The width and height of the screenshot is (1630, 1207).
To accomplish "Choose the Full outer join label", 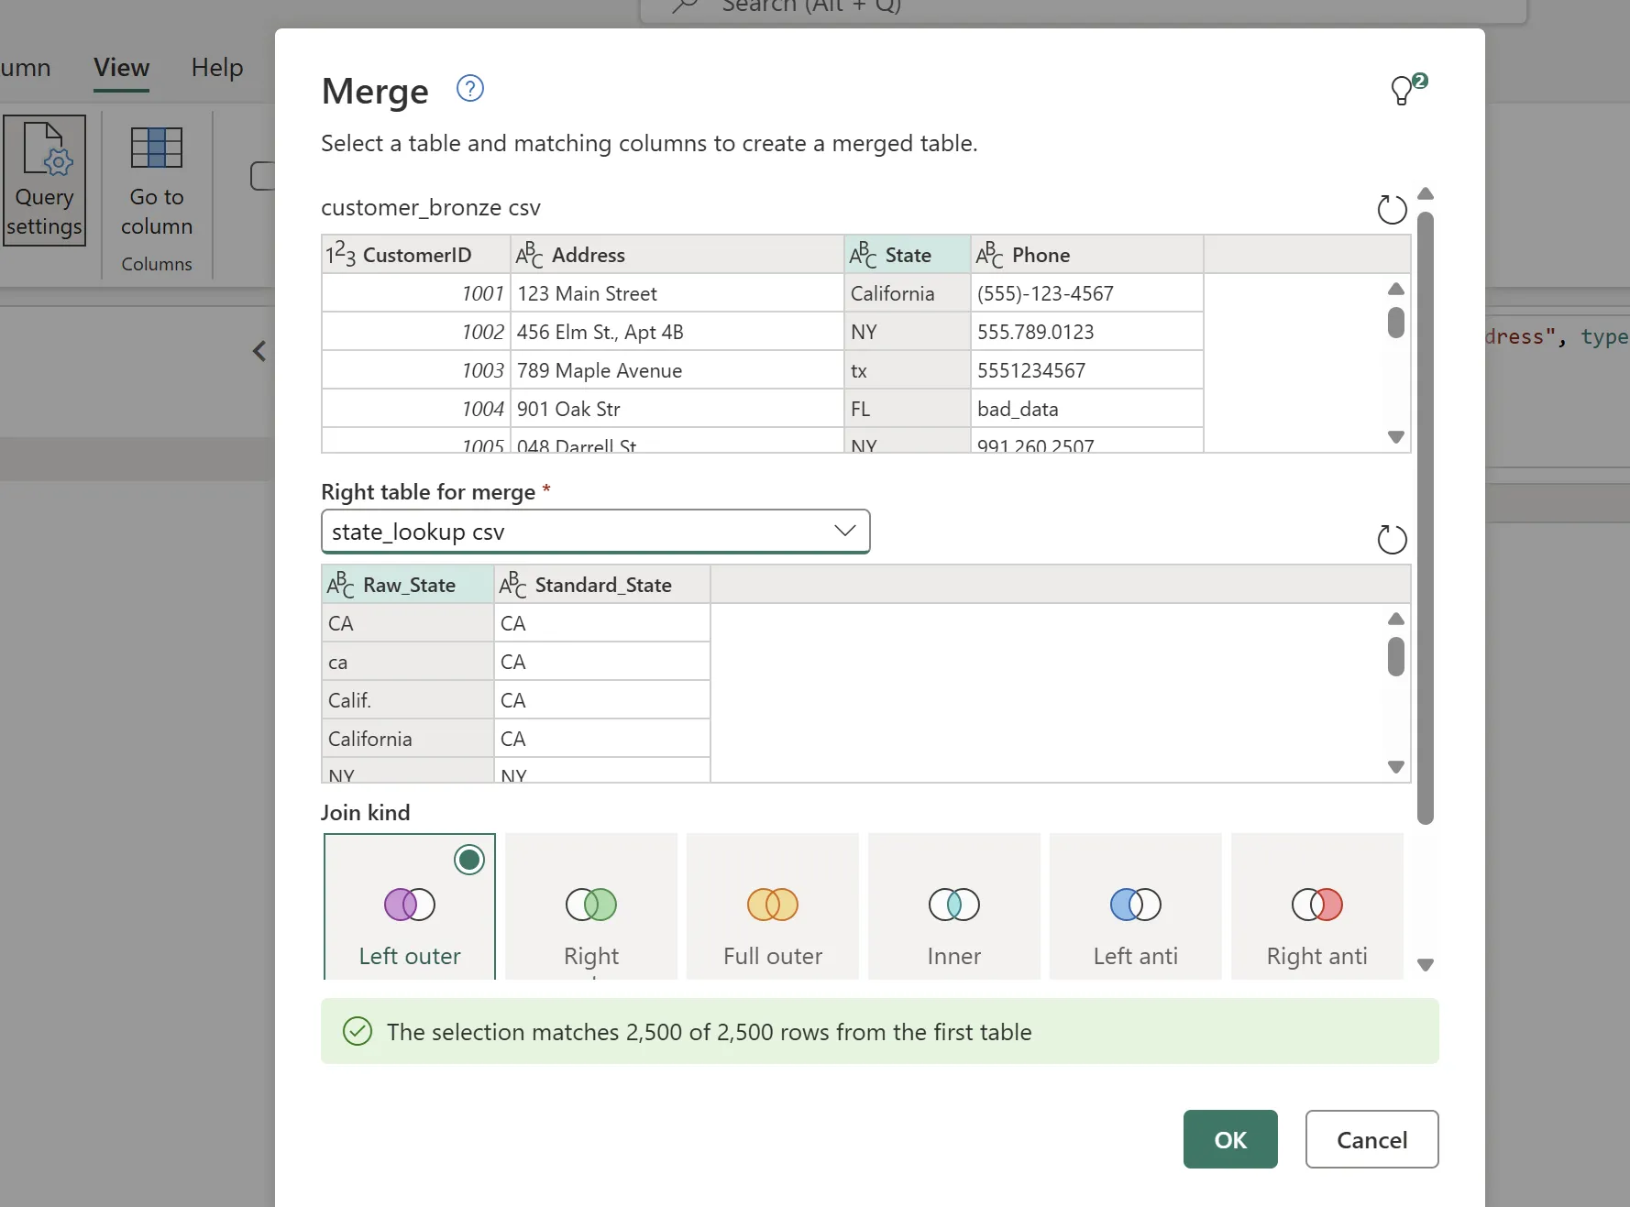I will 773,956.
